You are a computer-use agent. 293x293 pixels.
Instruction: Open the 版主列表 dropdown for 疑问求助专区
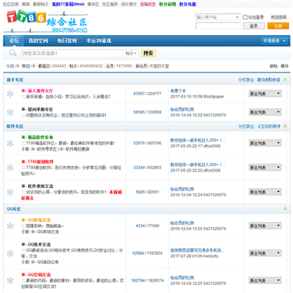(265, 112)
